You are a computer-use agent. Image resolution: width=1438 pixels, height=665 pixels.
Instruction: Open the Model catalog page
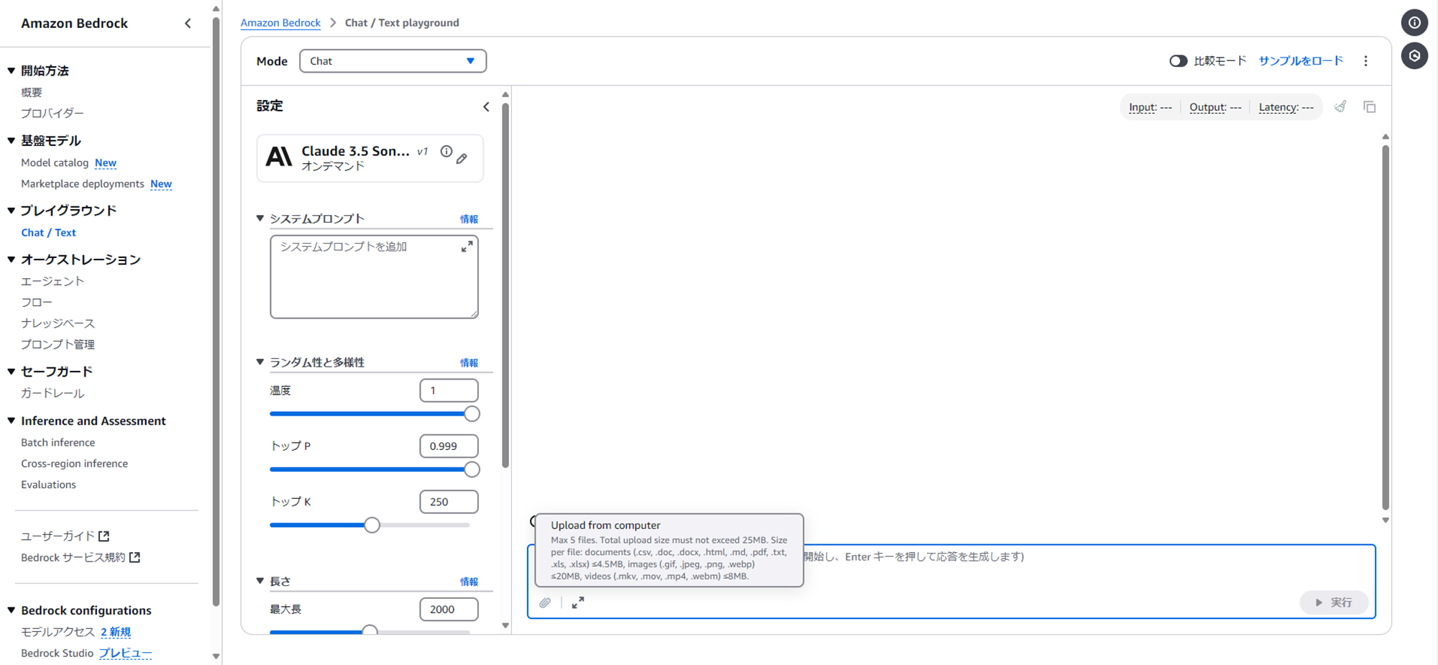click(55, 163)
